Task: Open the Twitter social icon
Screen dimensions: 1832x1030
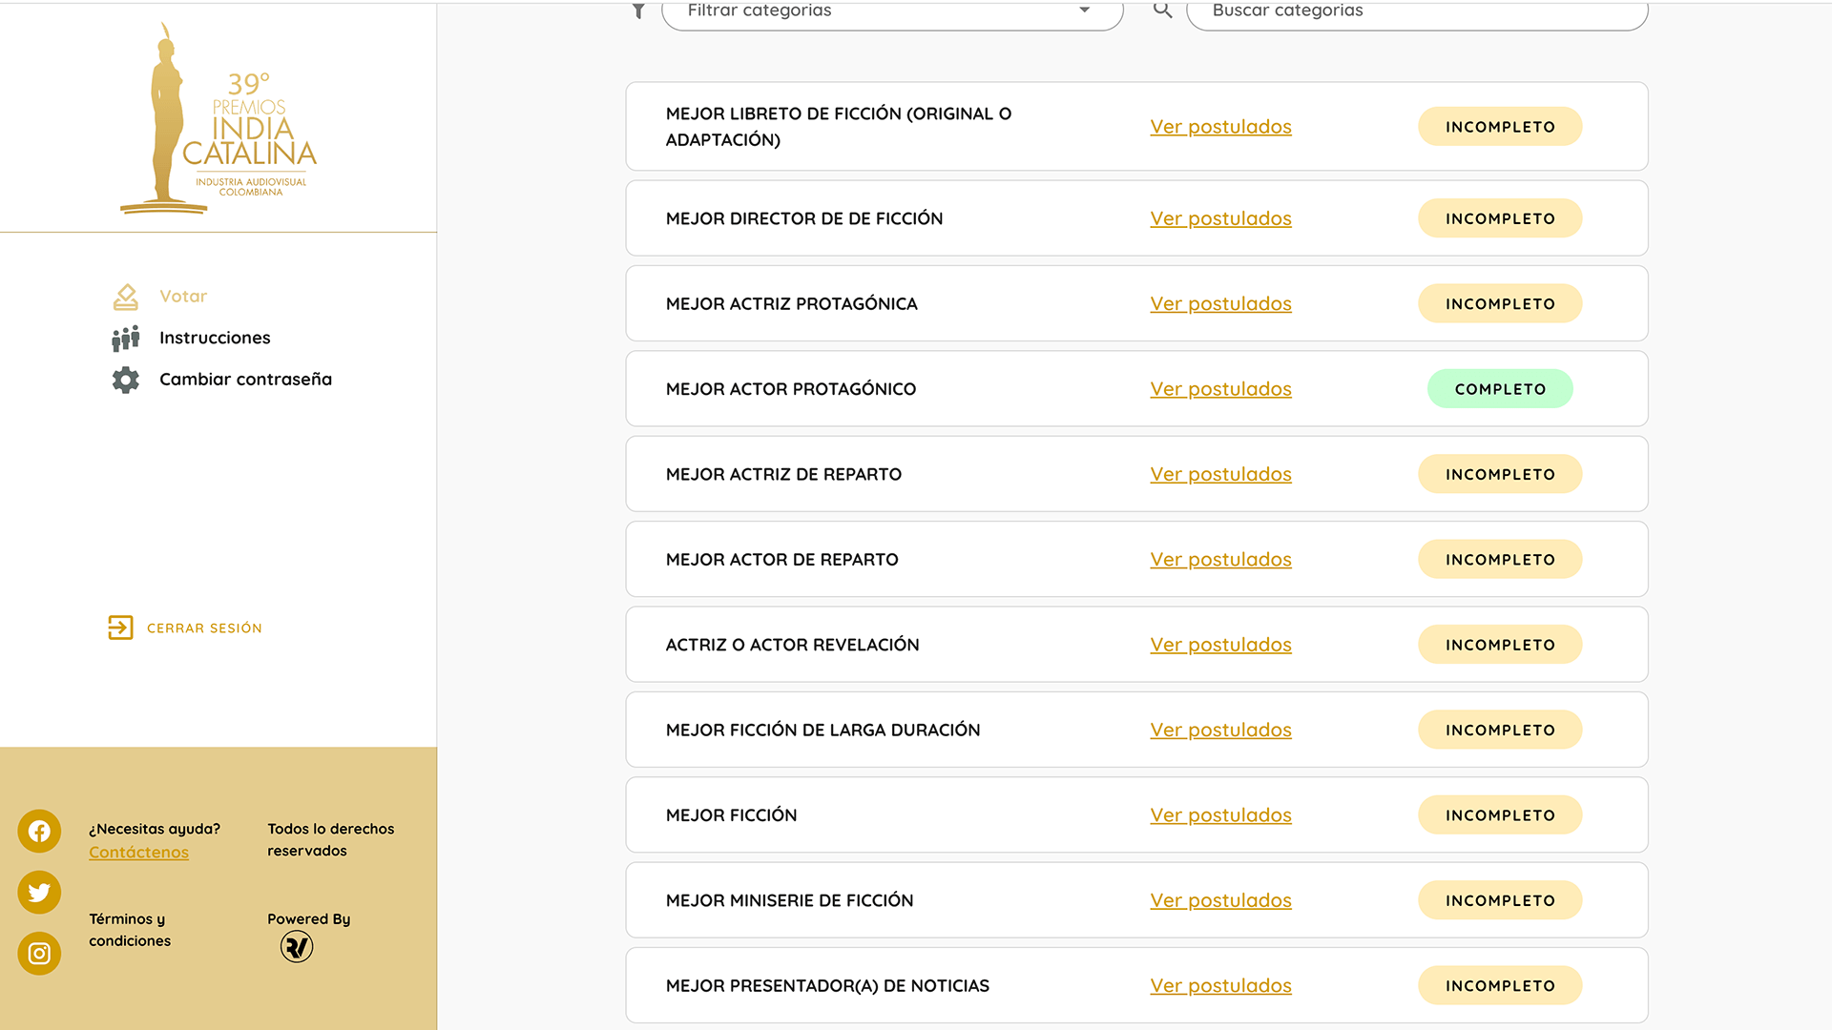Action: [39, 893]
